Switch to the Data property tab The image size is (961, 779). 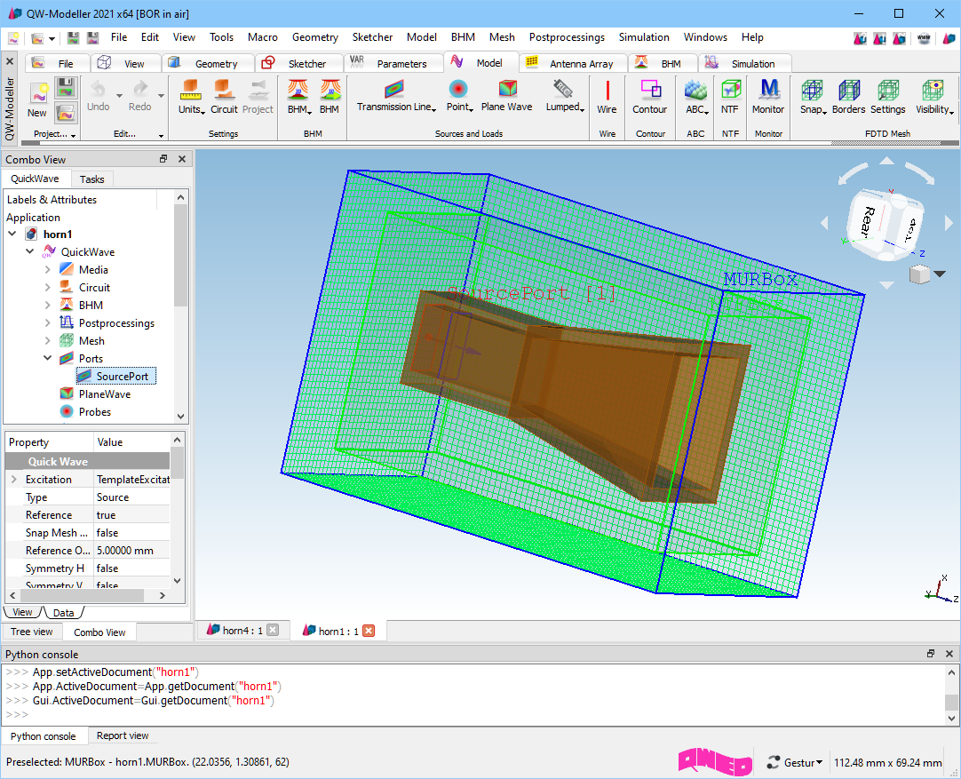pos(63,612)
